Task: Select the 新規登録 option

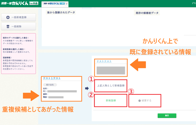Action: click(x=111, y=100)
